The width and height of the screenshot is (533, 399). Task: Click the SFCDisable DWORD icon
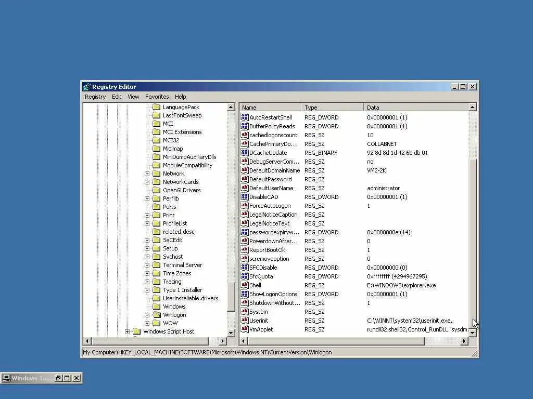pos(245,267)
